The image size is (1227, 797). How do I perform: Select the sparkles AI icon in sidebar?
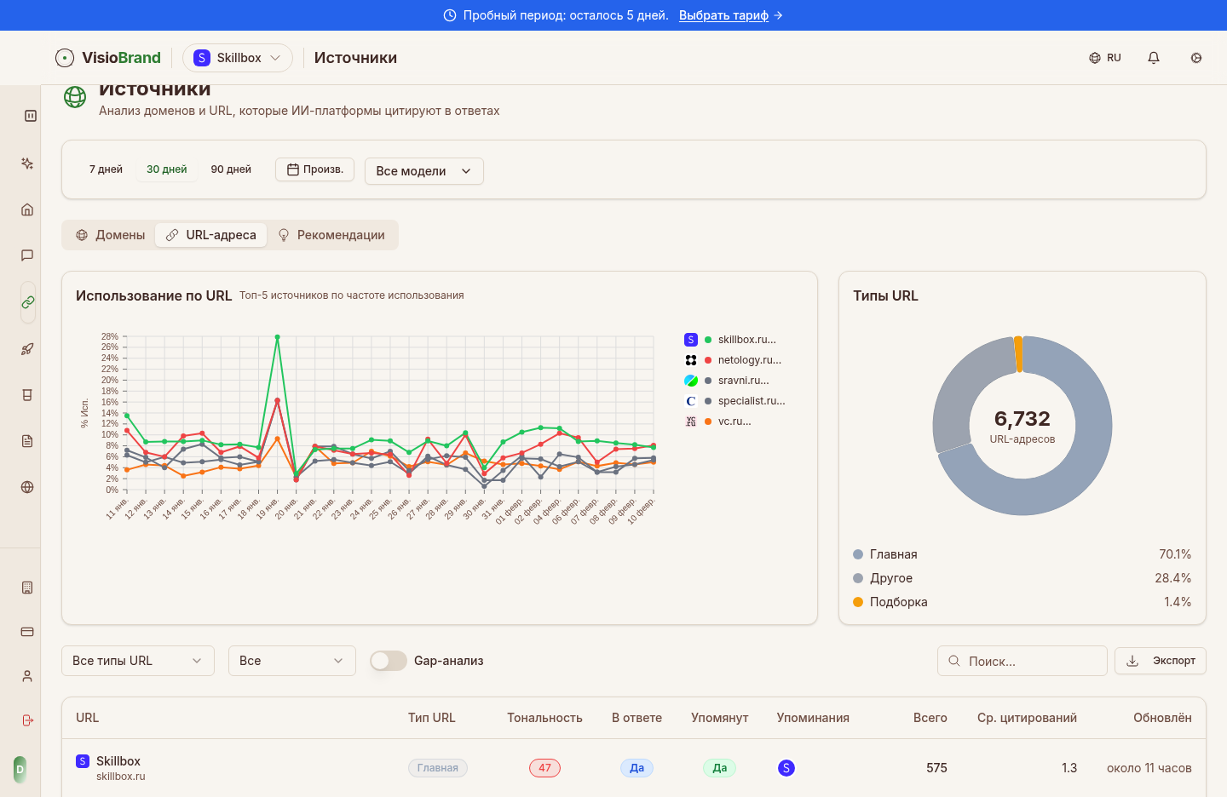[26, 163]
